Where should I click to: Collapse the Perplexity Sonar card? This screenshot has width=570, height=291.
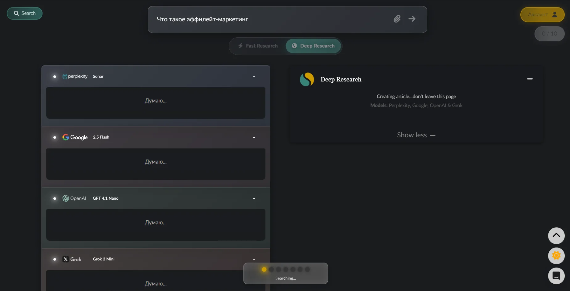[x=254, y=77]
